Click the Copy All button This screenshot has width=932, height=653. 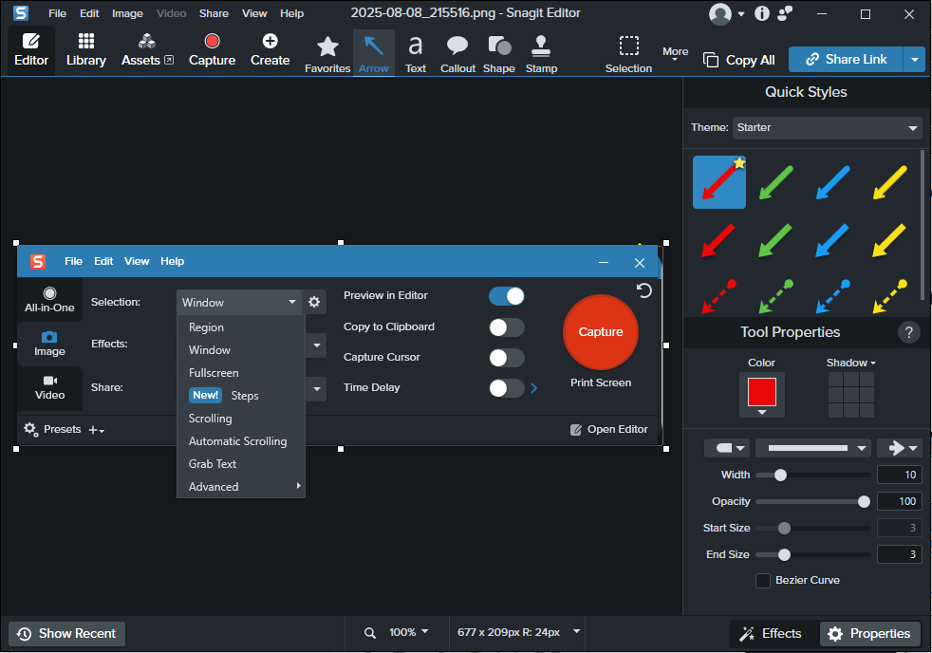tap(738, 60)
